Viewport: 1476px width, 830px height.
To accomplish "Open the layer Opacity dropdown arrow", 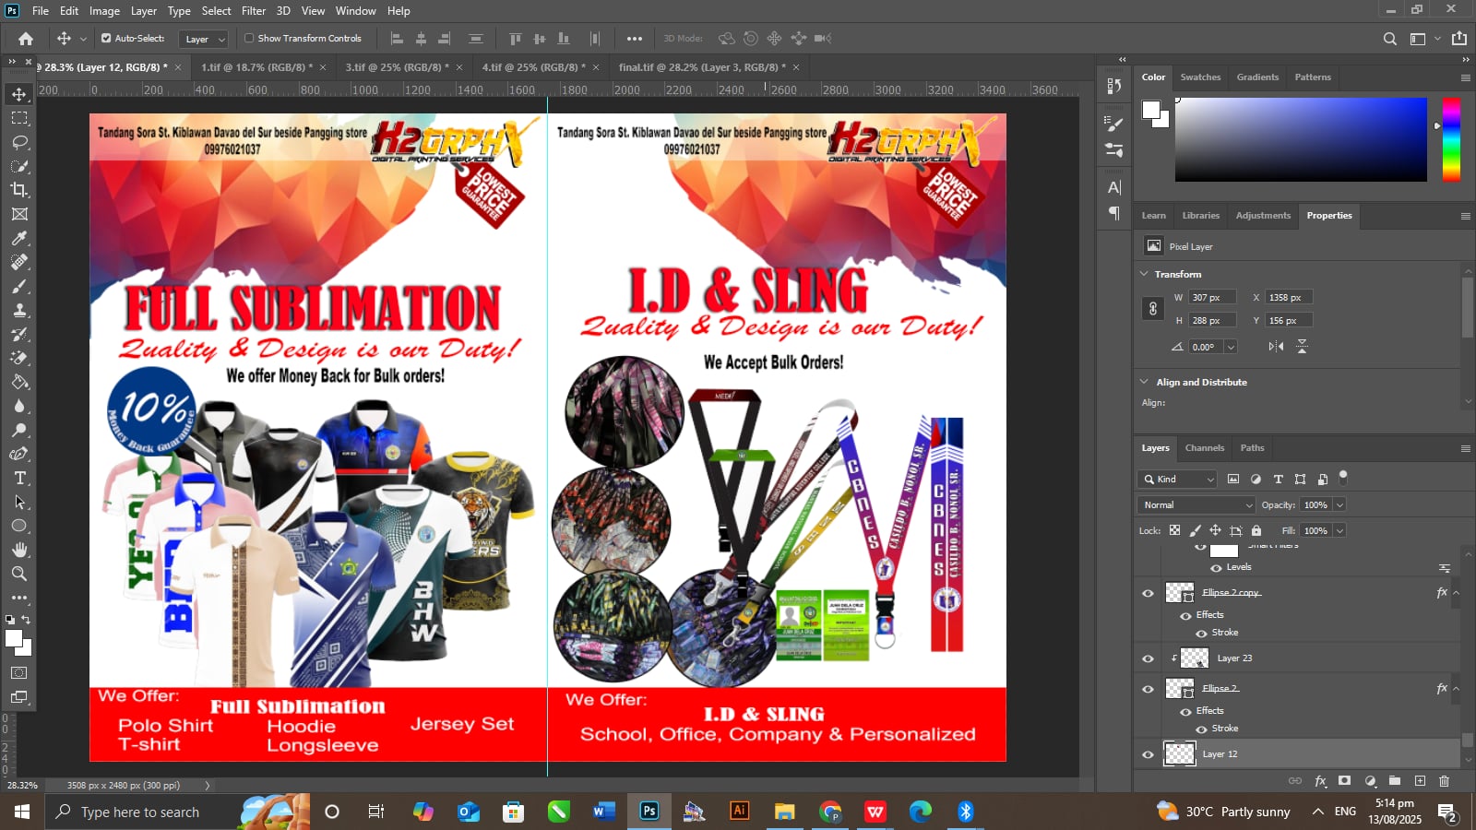I will [x=1339, y=505].
